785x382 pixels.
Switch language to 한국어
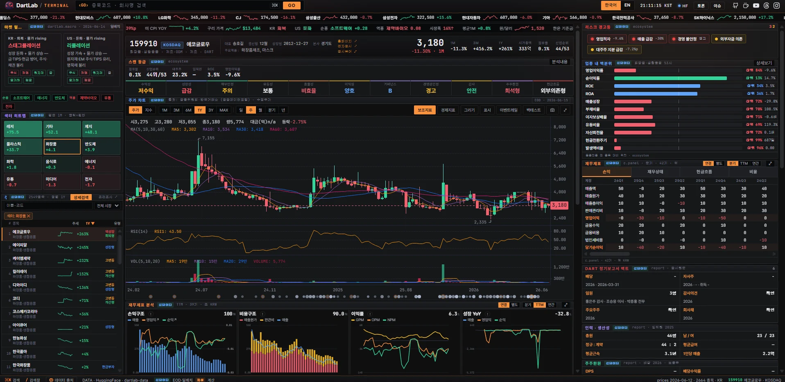[x=610, y=5]
